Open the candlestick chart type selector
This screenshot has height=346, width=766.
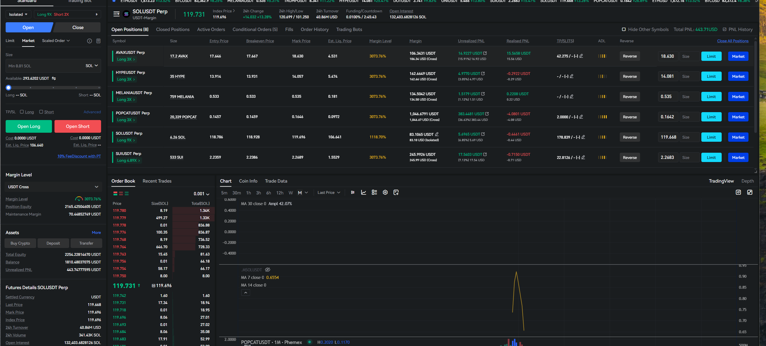(x=353, y=193)
